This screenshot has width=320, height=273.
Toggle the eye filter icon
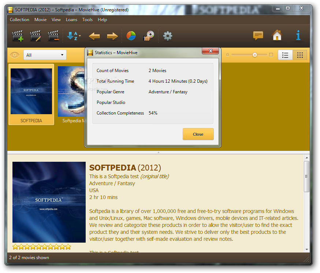point(15,55)
